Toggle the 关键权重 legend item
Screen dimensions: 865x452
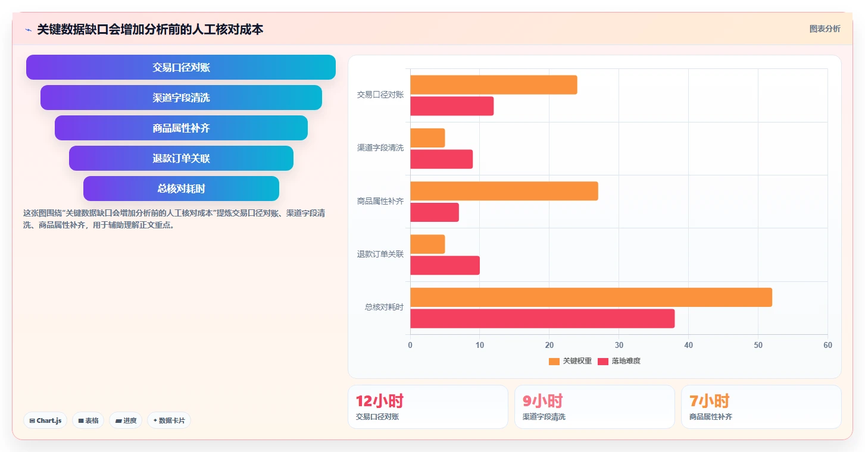coord(570,361)
